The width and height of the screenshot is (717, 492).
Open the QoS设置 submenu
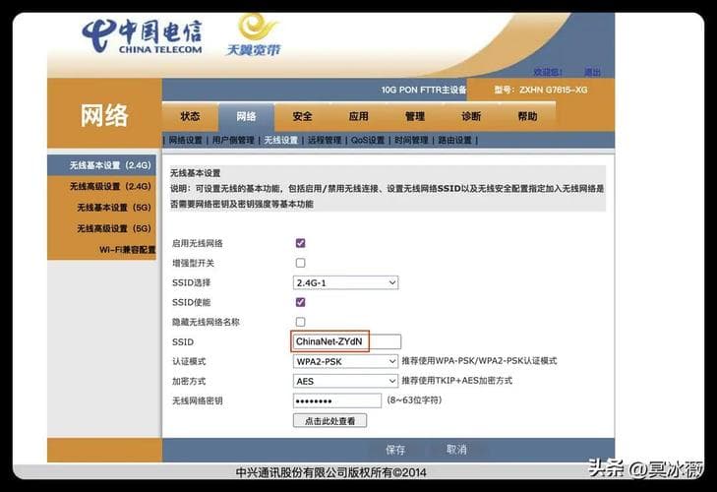pyautogui.click(x=368, y=140)
